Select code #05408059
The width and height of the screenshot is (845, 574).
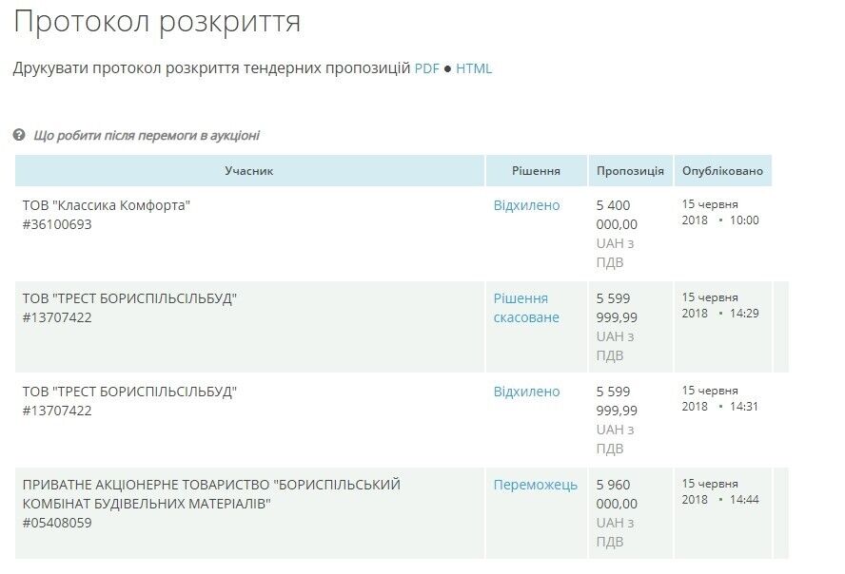pyautogui.click(x=57, y=523)
